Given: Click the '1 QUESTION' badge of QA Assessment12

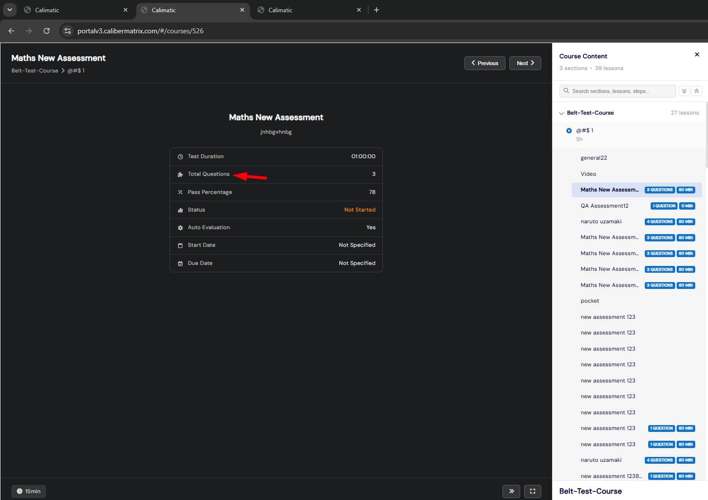Looking at the screenshot, I should (664, 206).
